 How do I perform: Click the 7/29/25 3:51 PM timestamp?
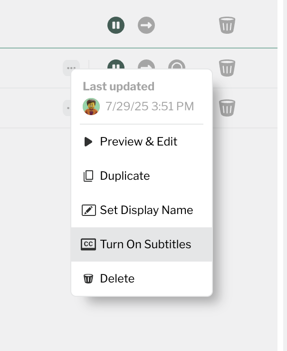150,107
